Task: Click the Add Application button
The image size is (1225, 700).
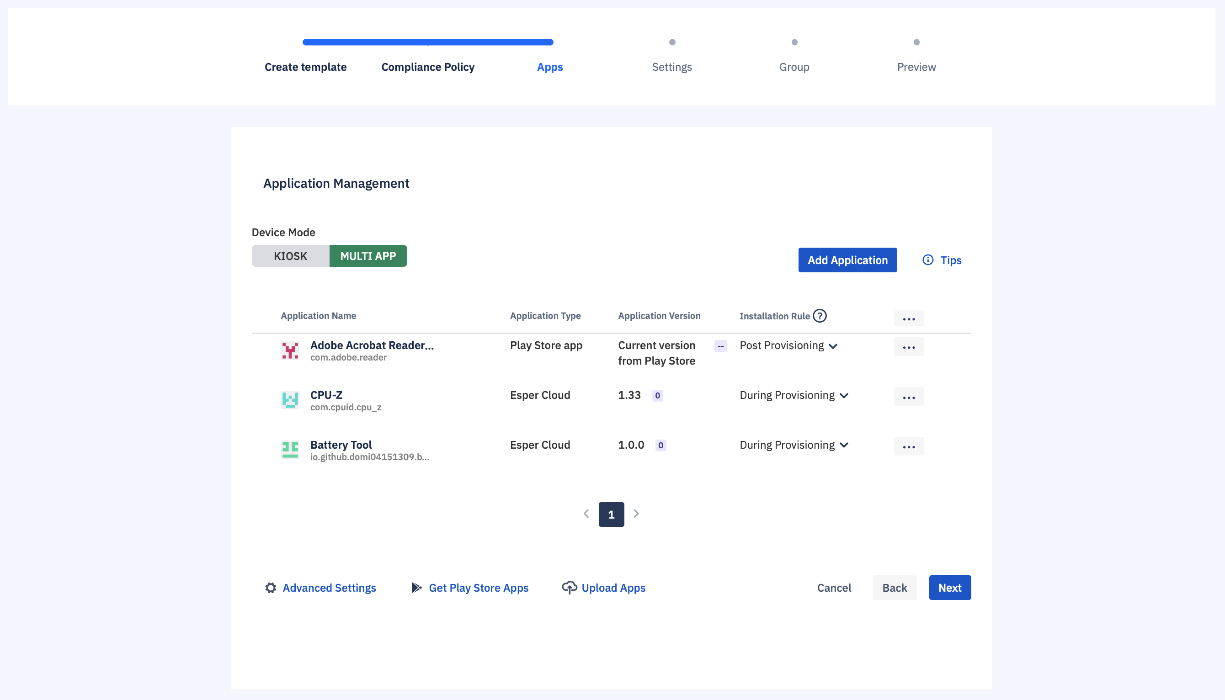Action: tap(847, 260)
